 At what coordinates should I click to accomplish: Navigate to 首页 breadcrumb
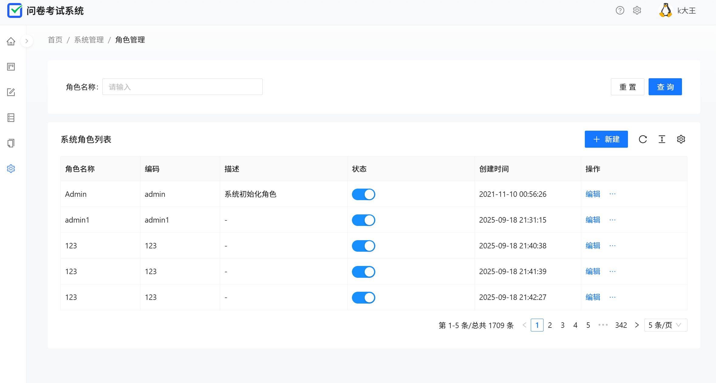[x=55, y=40]
